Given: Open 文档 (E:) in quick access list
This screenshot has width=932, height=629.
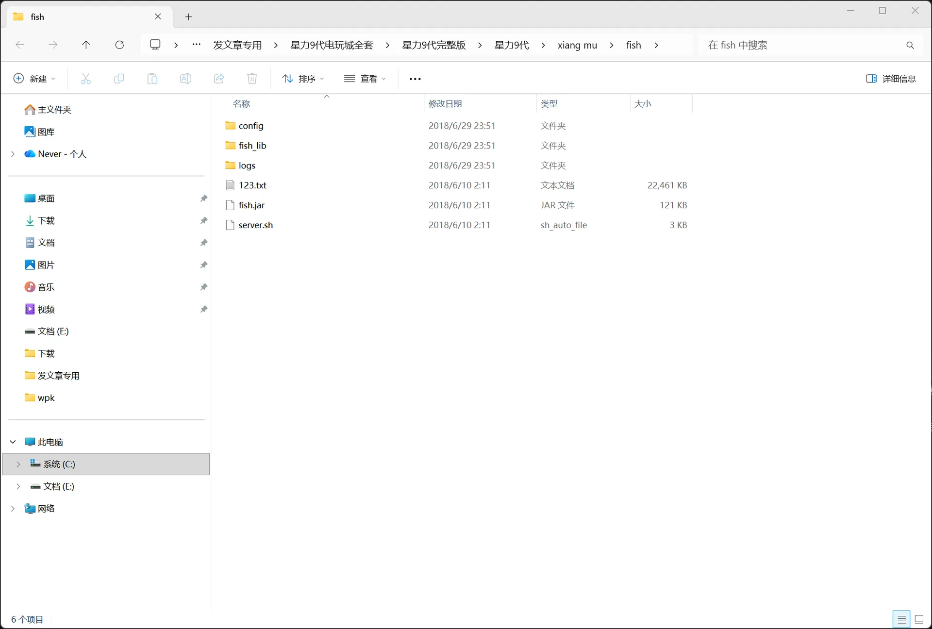Looking at the screenshot, I should [47, 331].
